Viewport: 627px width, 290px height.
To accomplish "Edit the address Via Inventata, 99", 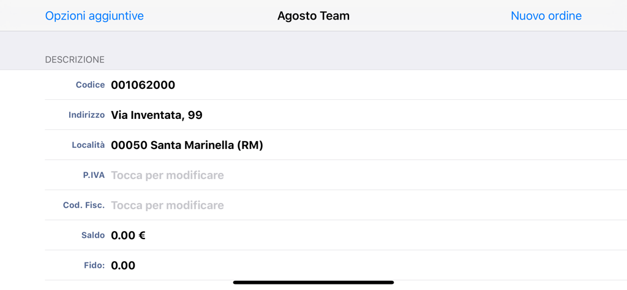I will coord(157,115).
